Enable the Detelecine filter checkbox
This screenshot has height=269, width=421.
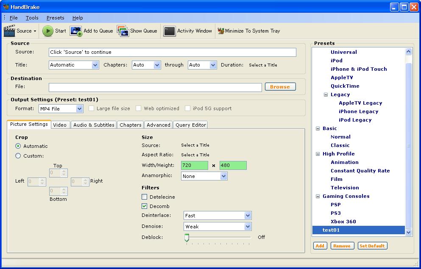(x=145, y=197)
